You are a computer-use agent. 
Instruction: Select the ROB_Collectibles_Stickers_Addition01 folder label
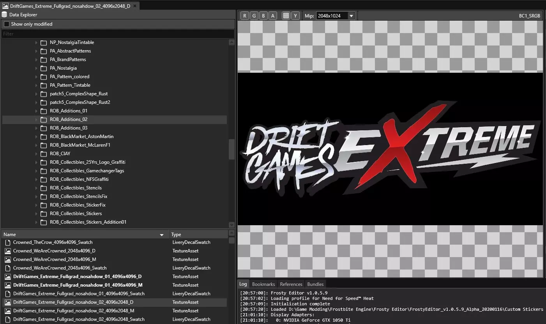(x=88, y=222)
